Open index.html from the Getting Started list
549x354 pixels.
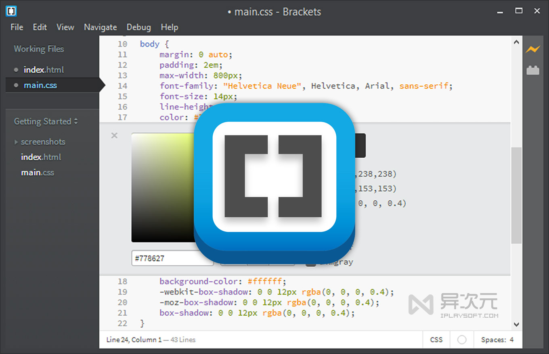[x=41, y=157]
